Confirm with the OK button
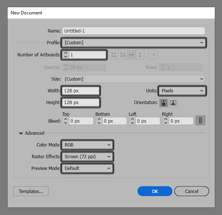Screen dimensions: 222x215 155,191
